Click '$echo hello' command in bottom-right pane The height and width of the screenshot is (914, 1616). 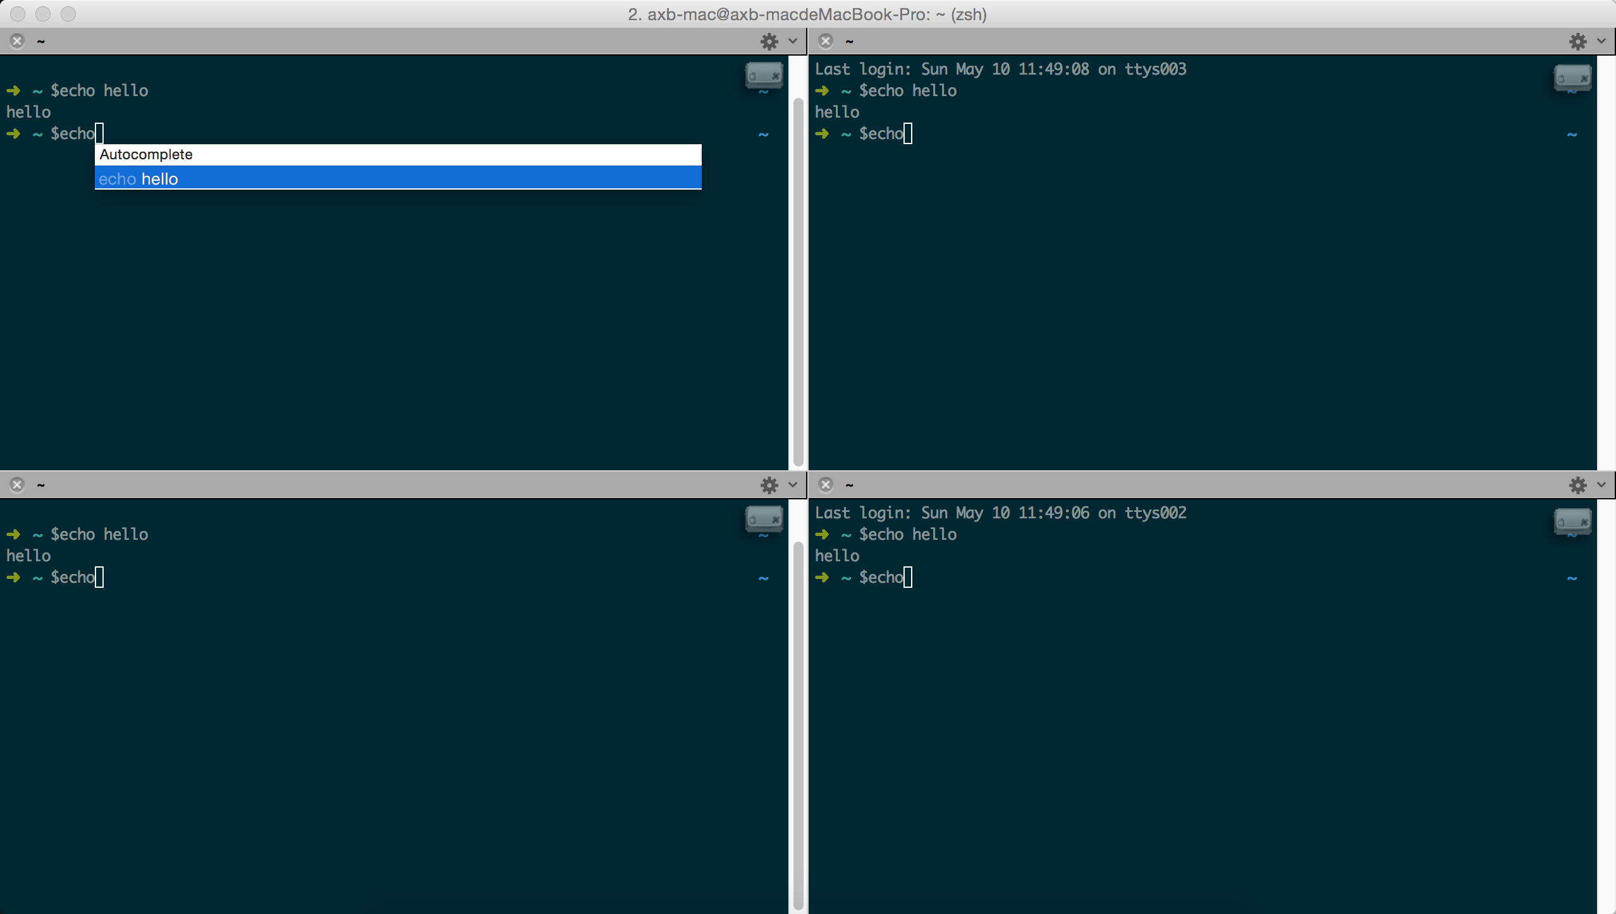click(908, 535)
